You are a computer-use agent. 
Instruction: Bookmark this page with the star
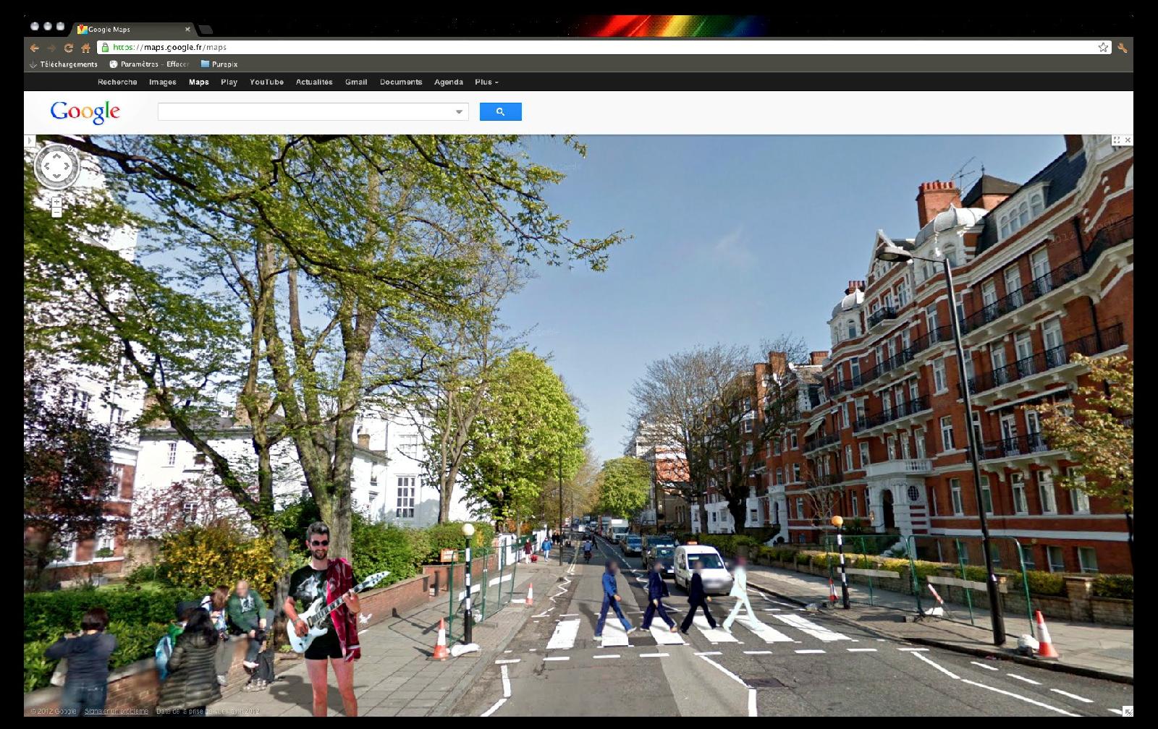tap(1103, 48)
